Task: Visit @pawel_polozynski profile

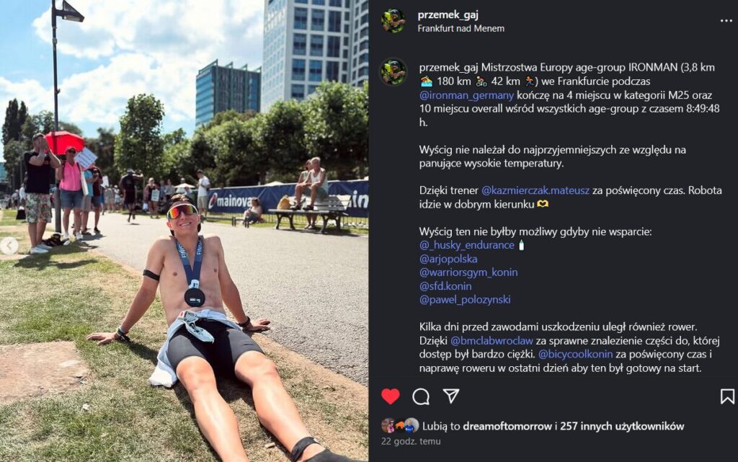Action: (x=465, y=300)
